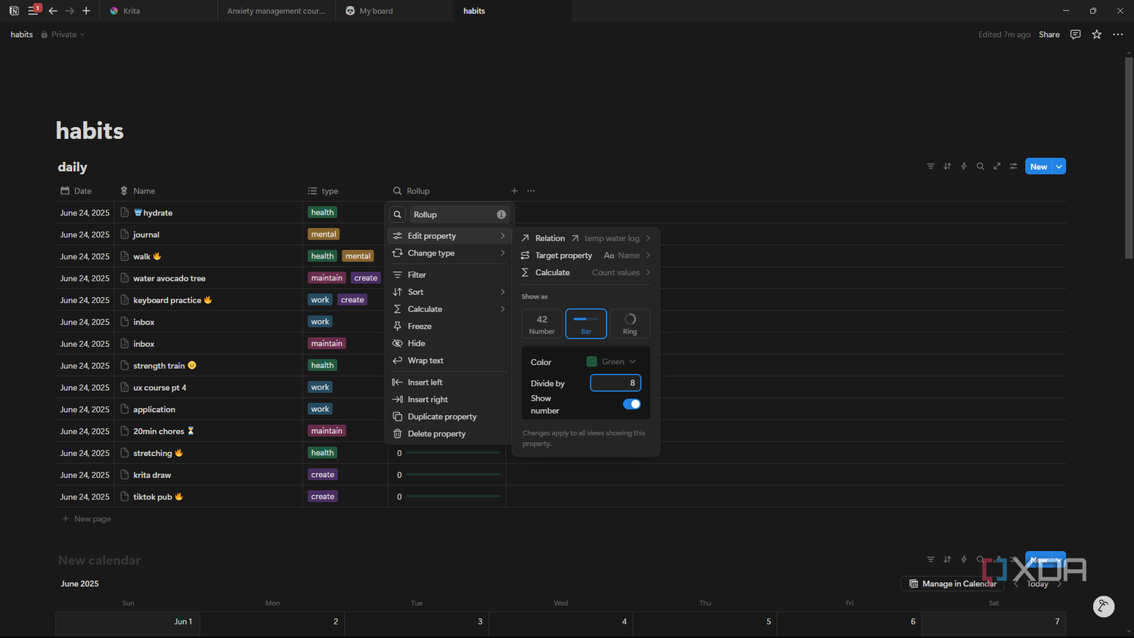Choose Duplicate property from menu

(x=449, y=417)
